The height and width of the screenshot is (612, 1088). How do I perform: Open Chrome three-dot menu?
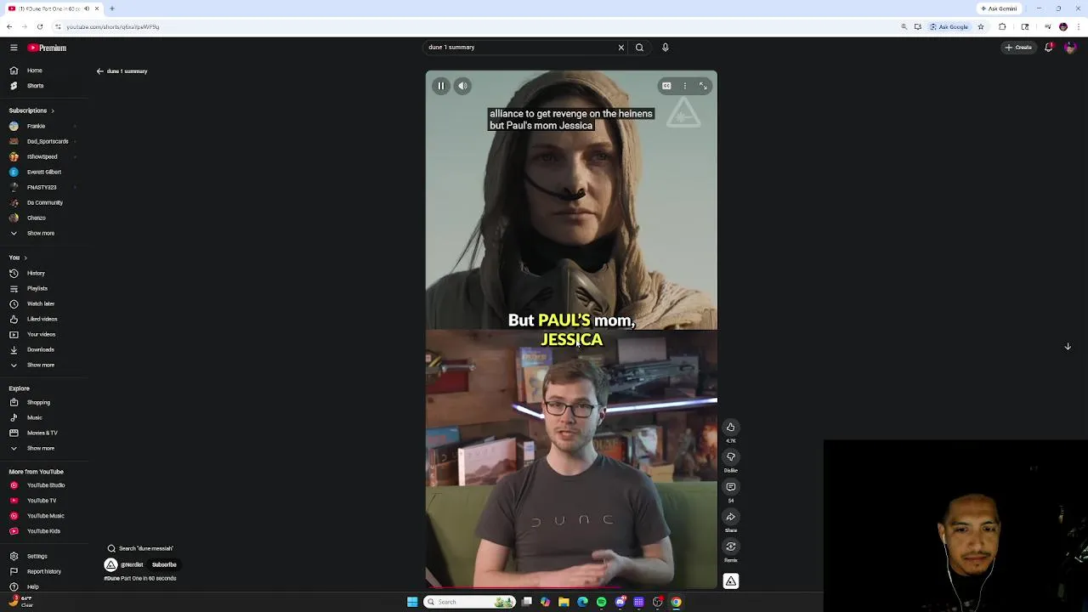coord(1078,26)
